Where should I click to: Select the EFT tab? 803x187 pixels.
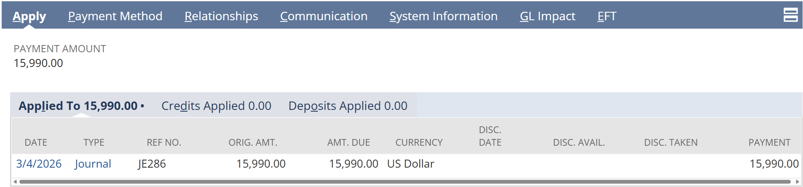point(607,16)
